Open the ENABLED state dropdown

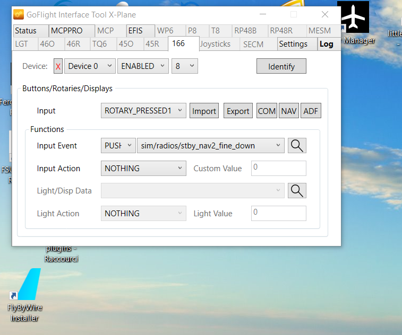point(143,66)
